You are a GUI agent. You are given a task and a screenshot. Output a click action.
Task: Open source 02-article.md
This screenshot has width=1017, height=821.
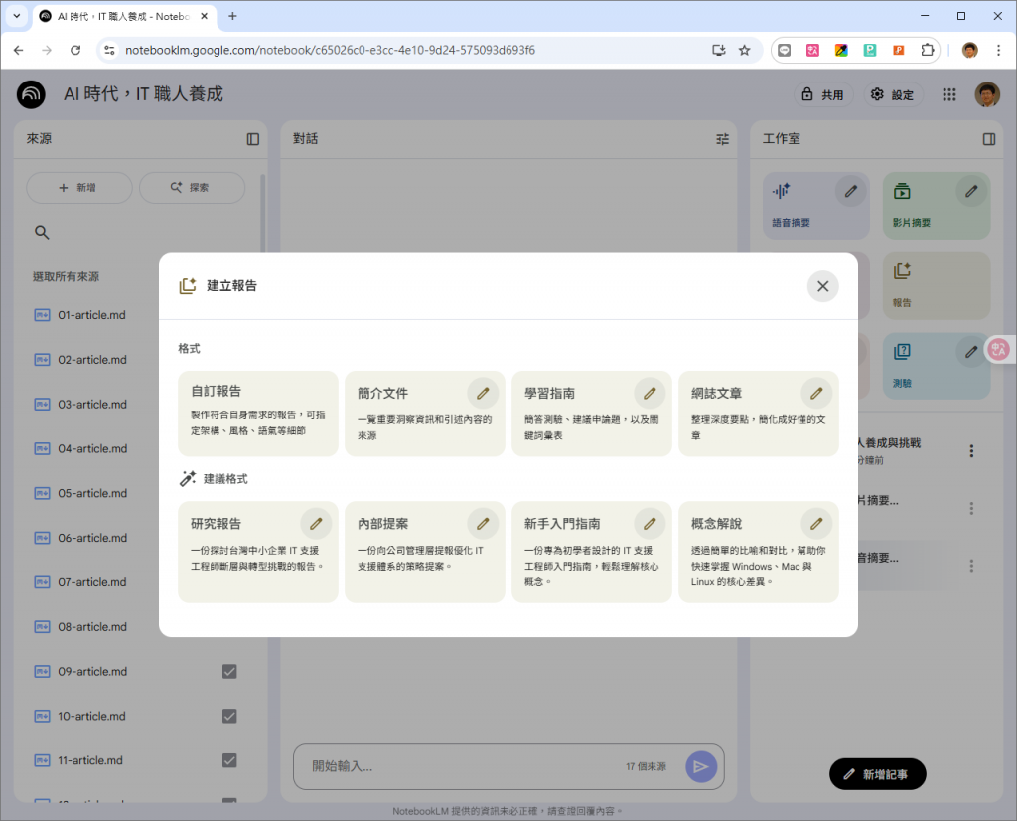[x=92, y=360]
